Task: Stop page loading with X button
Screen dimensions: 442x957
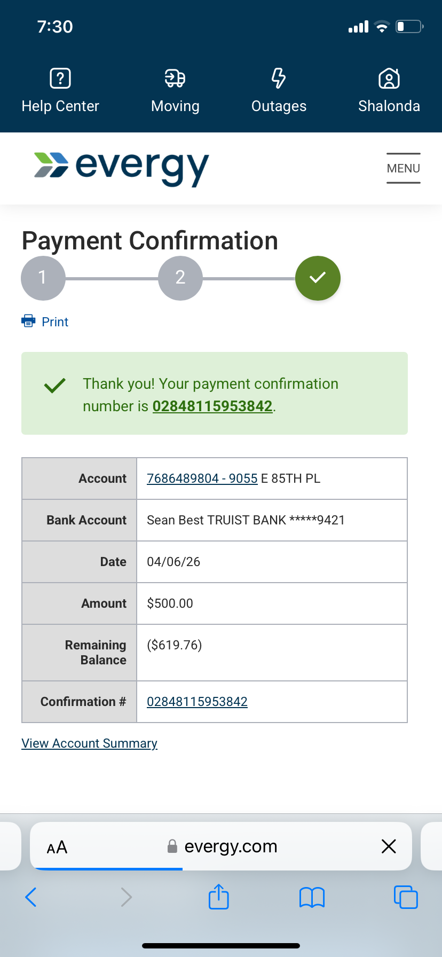Action: point(389,846)
